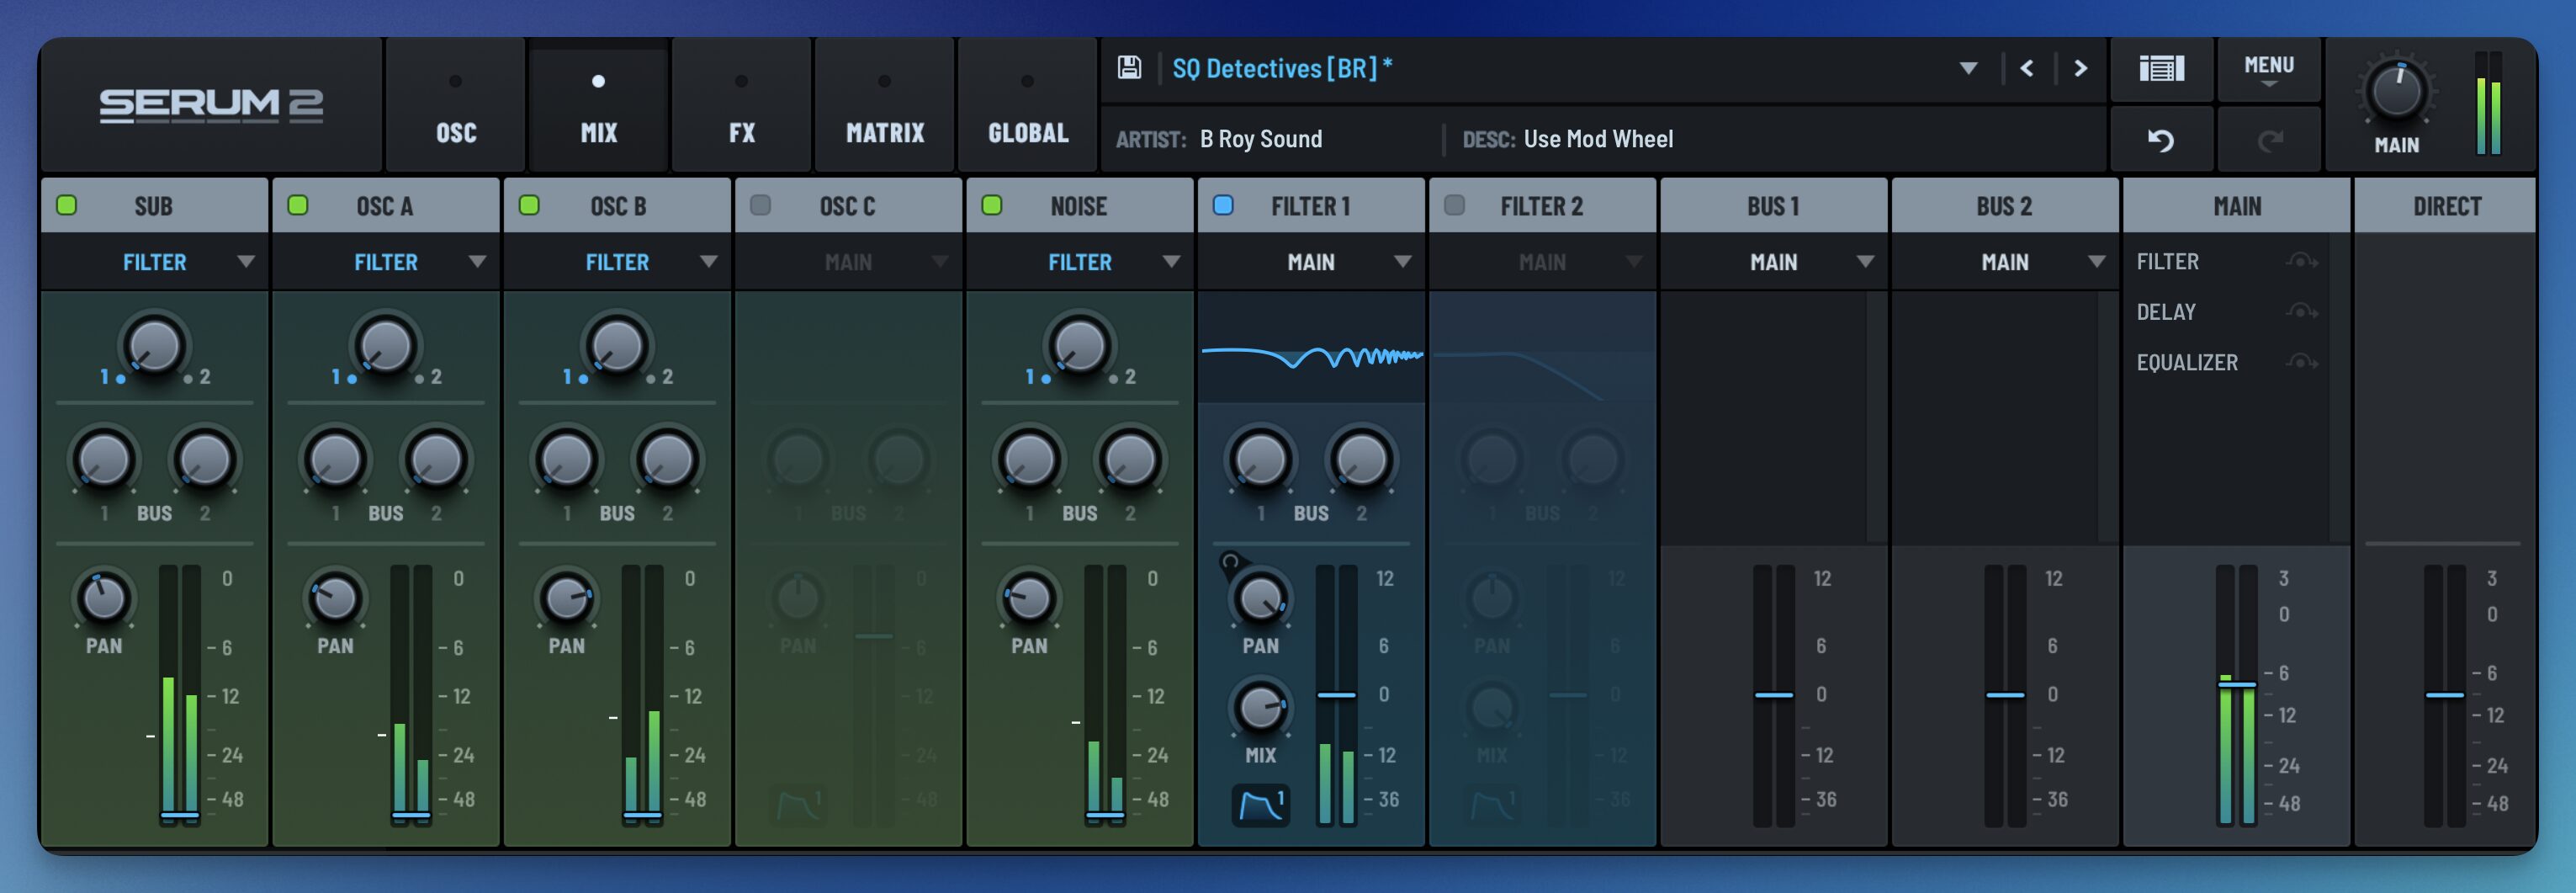Click the undo arrow icon
This screenshot has width=2576, height=893.
[x=2161, y=140]
